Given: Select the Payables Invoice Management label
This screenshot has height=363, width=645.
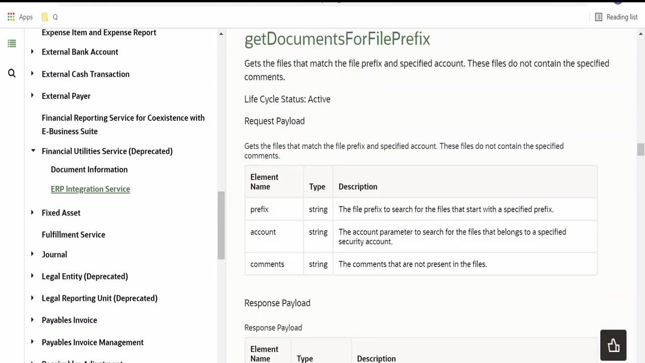Looking at the screenshot, I should point(93,342).
